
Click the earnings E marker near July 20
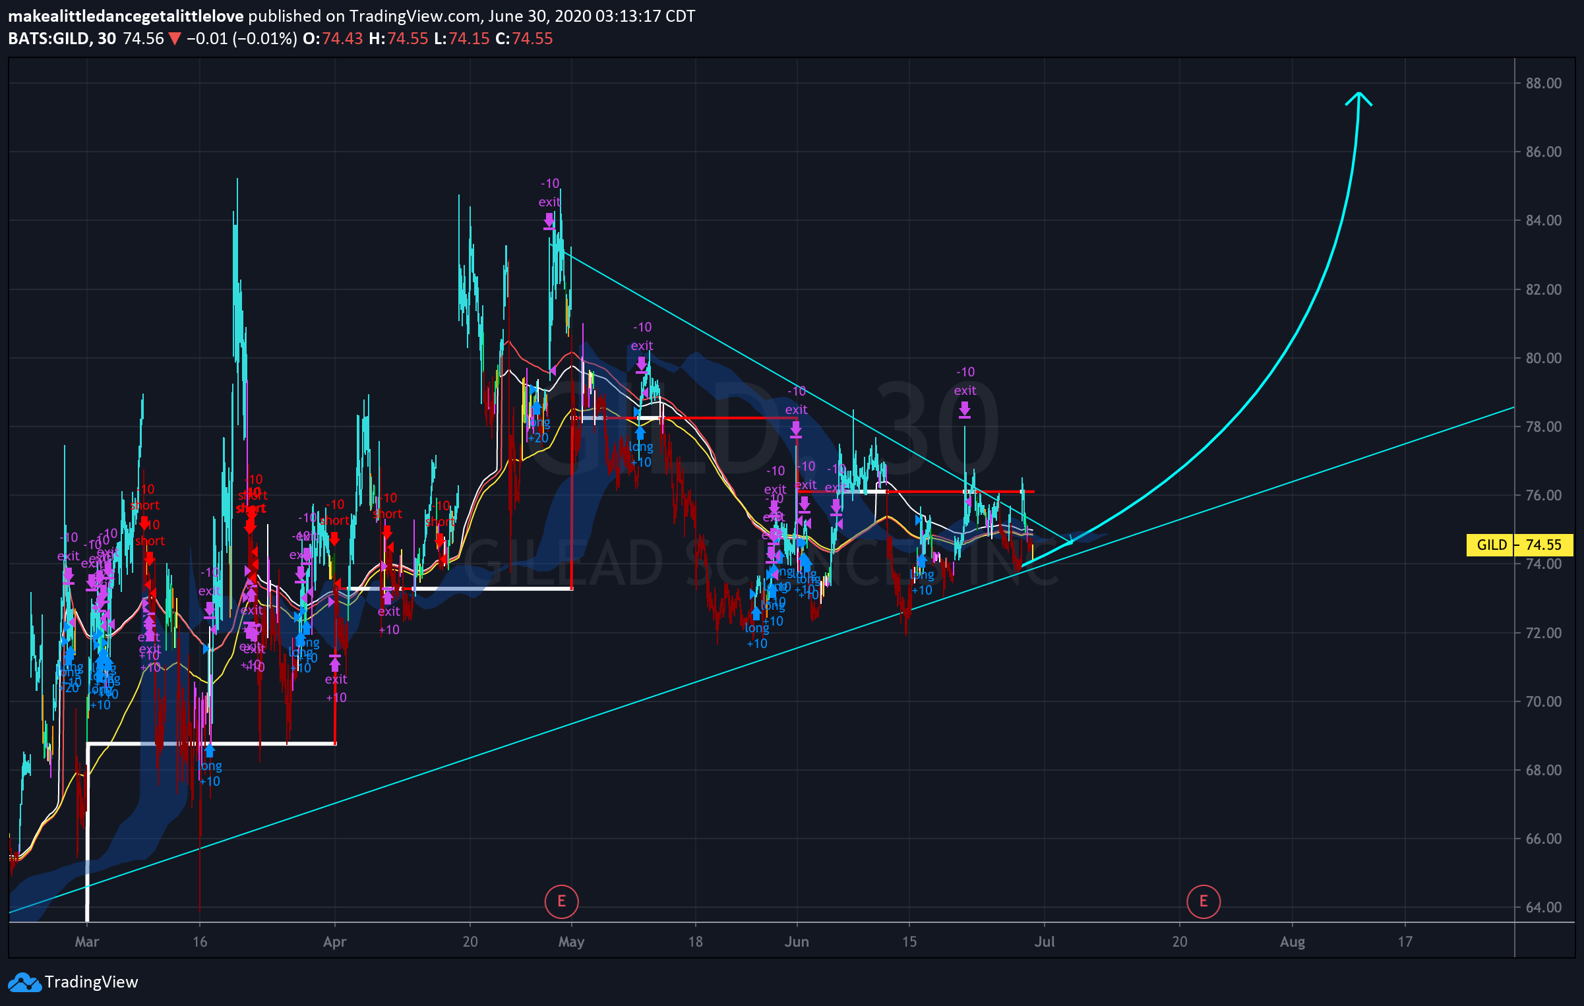[1203, 901]
